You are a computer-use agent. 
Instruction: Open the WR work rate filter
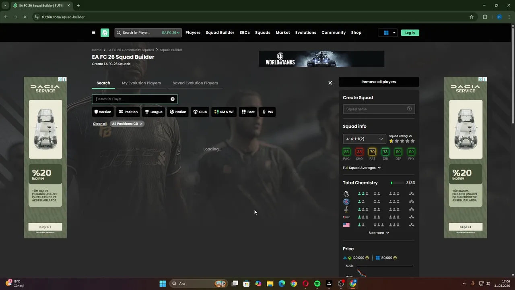tap(268, 112)
